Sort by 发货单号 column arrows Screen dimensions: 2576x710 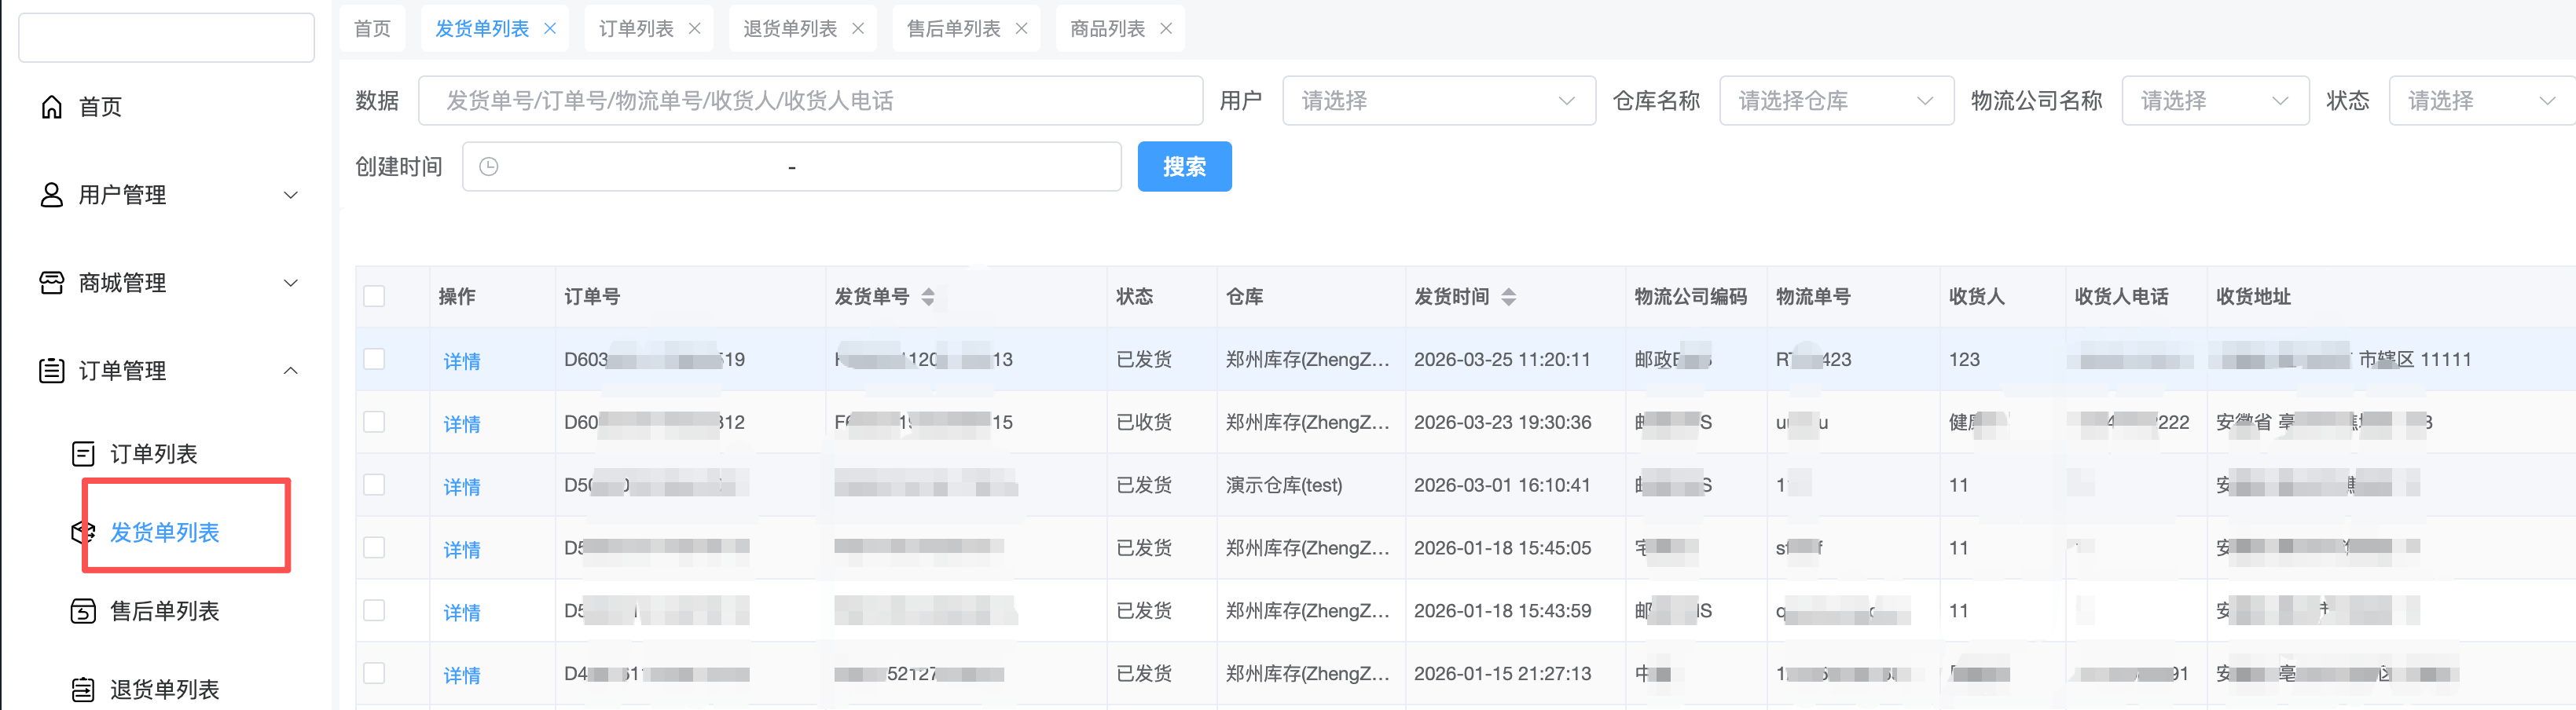pos(928,297)
